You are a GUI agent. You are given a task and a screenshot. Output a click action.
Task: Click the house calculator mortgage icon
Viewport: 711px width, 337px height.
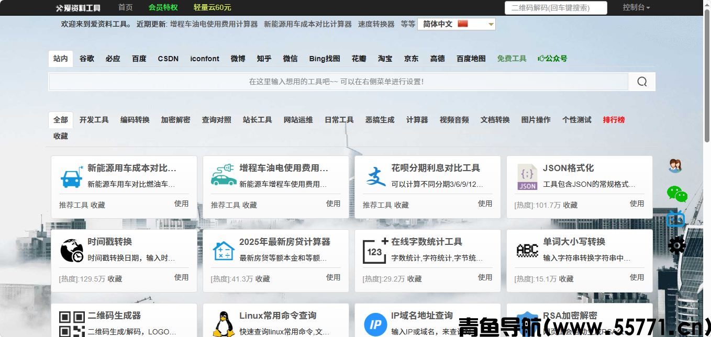(x=224, y=250)
